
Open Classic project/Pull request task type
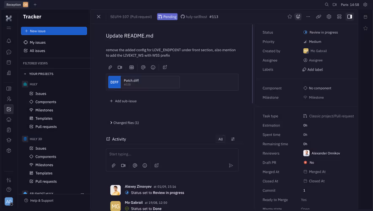(328, 116)
